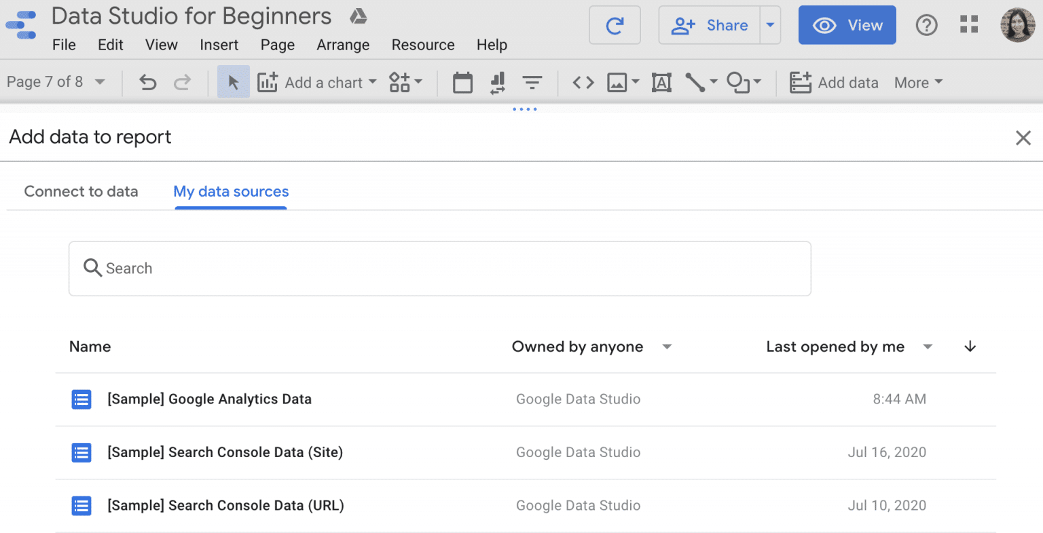Image resolution: width=1043 pixels, height=533 pixels.
Task: Expand the shape tool dropdown arrow
Action: click(x=758, y=82)
